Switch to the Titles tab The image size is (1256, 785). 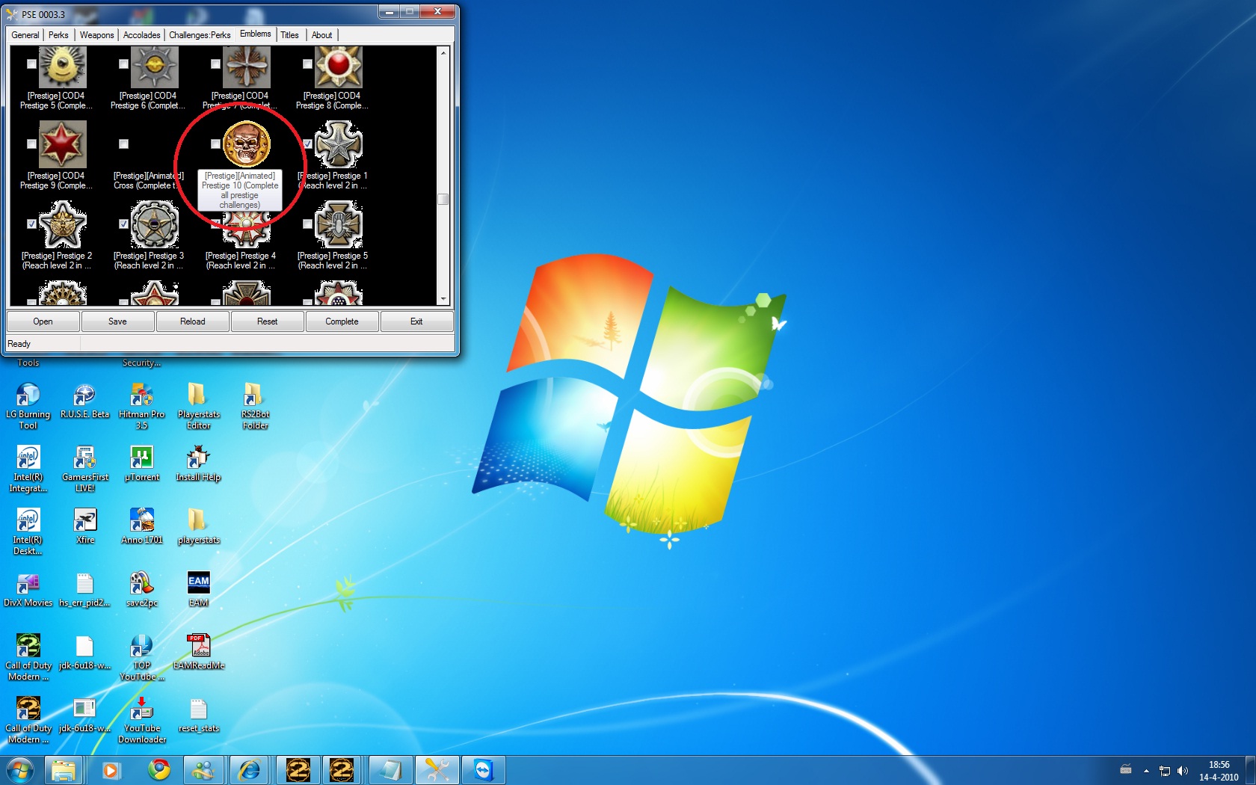click(x=289, y=35)
